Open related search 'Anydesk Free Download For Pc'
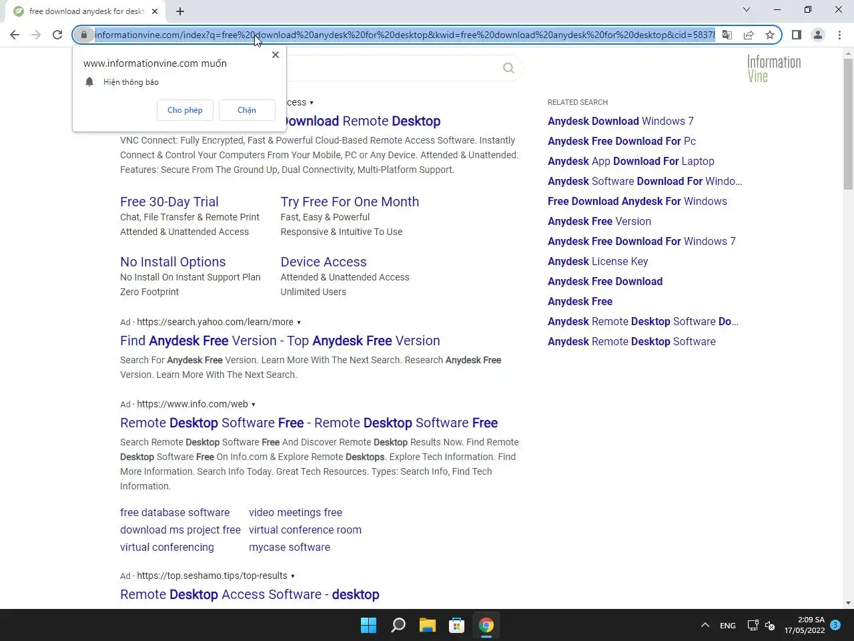Screen dimensions: 854x641 [x=622, y=141]
